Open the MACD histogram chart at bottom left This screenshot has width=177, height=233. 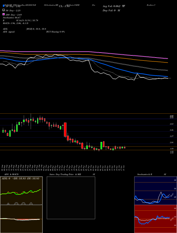pos(21,219)
